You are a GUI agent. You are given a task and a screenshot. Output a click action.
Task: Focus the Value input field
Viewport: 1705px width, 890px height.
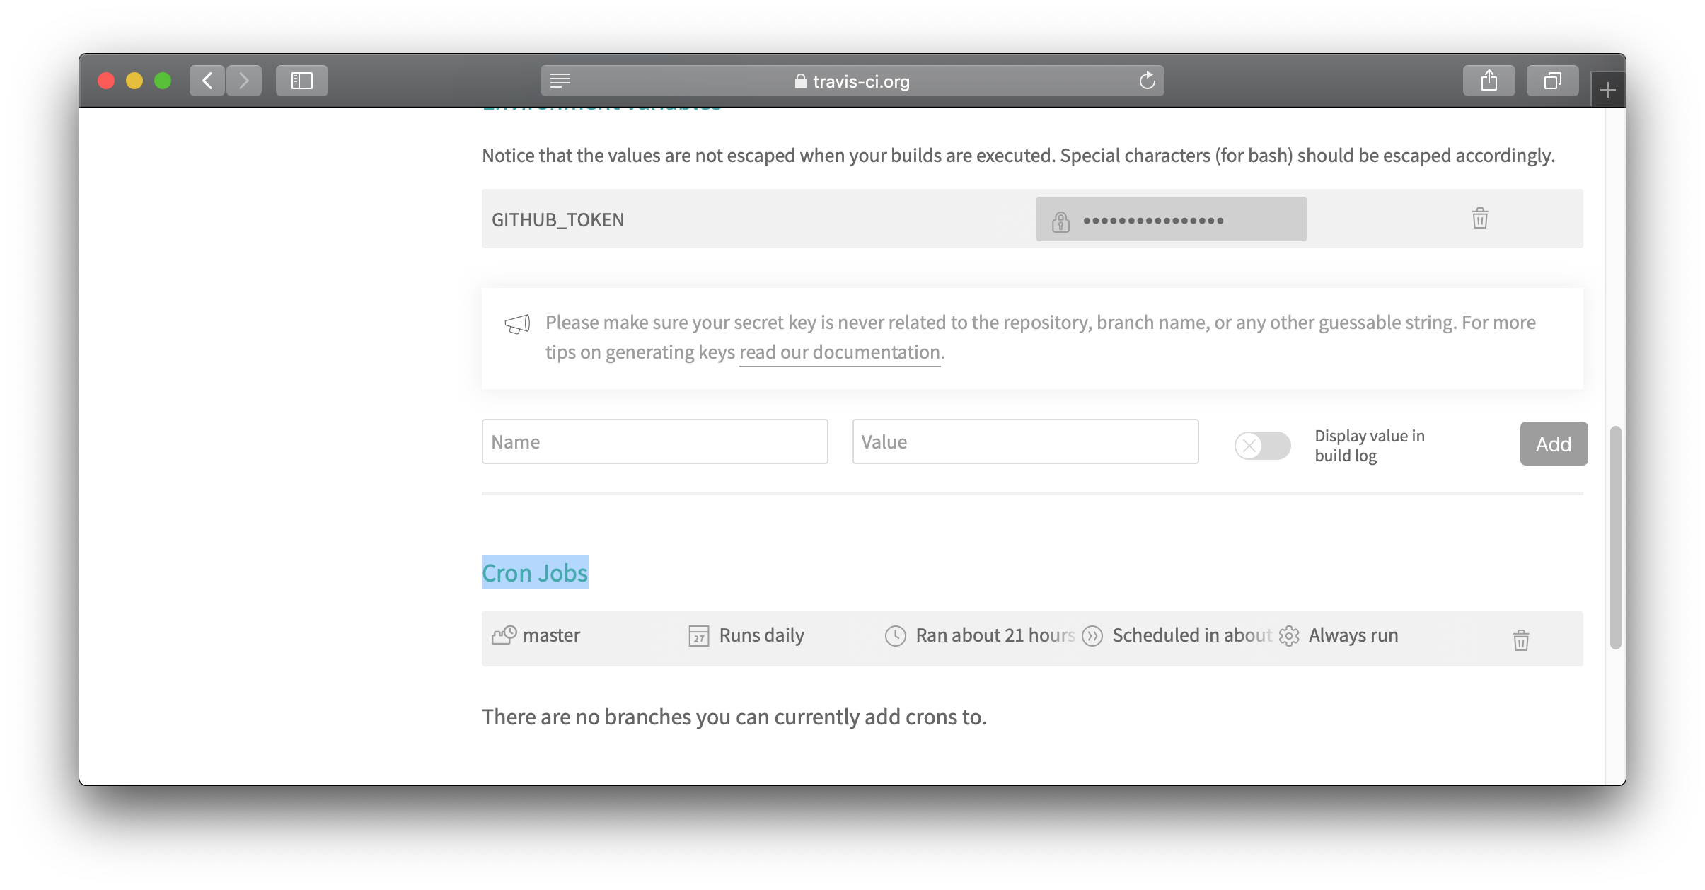[1025, 441]
